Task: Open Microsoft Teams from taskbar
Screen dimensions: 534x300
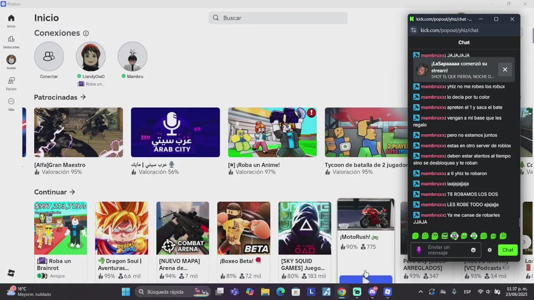Action: (x=234, y=292)
